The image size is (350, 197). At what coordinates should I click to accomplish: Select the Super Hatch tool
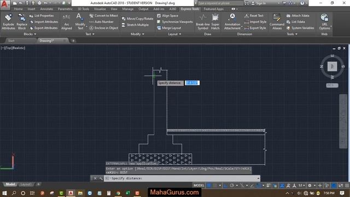[x=215, y=22]
